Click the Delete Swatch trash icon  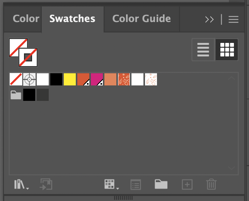point(211,184)
